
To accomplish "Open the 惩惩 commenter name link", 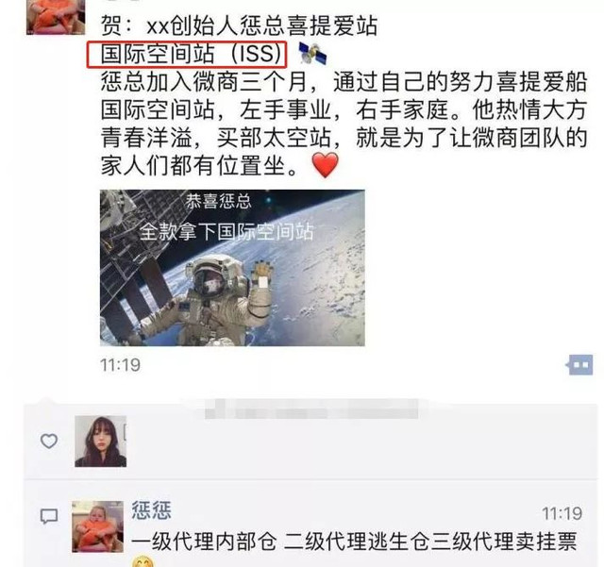I will (151, 510).
